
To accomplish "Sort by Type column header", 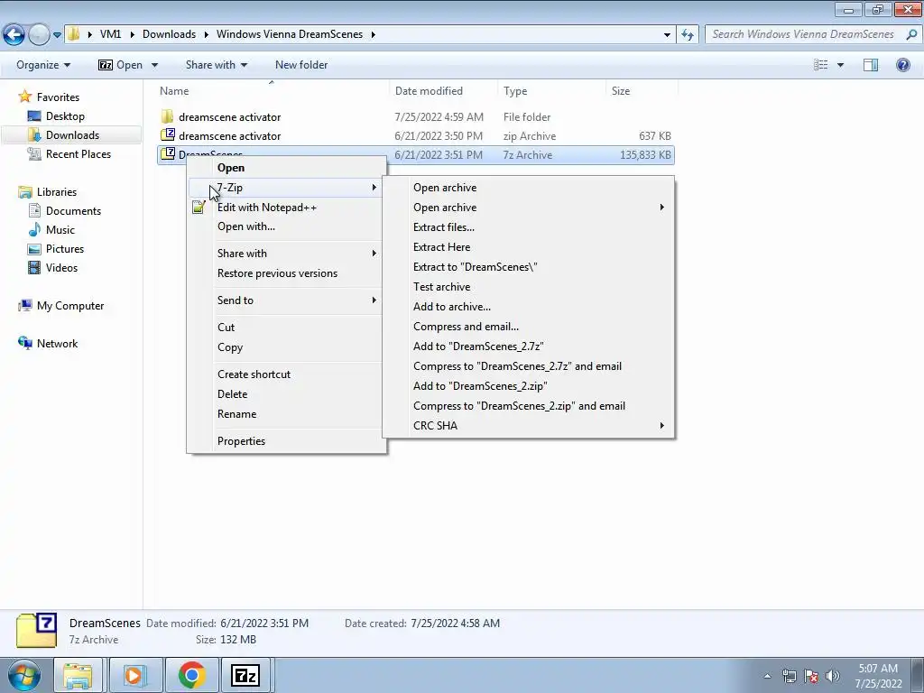I will [x=515, y=91].
